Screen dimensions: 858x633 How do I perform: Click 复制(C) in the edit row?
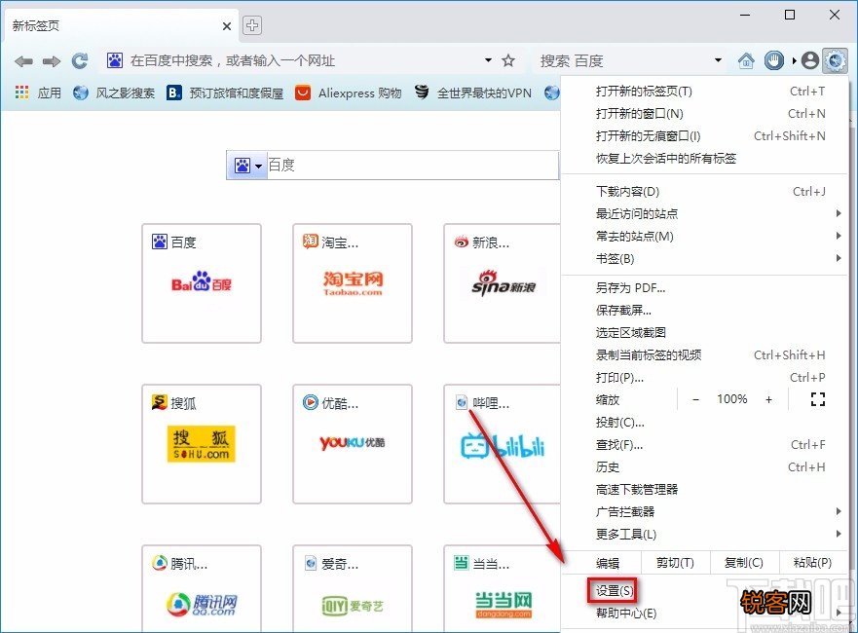[x=744, y=563]
